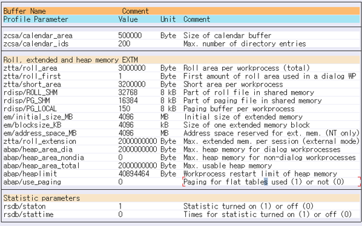The image size is (362, 226).
Task: Select the em/blocksize_KB parameter
Action: (x=32, y=125)
